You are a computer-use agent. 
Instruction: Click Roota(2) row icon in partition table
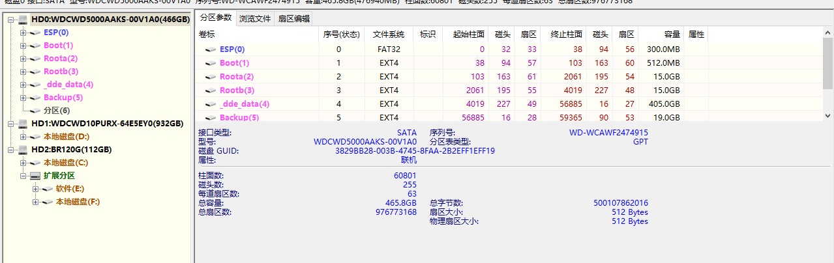pyautogui.click(x=211, y=77)
